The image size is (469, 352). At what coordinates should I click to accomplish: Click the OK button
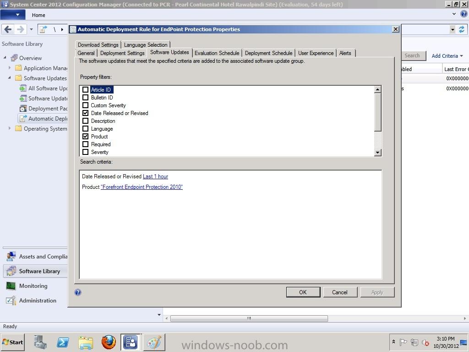tap(303, 292)
